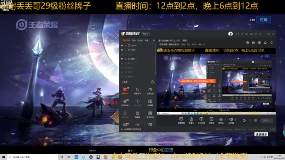285x160 pixels.
Task: Click the 适龄提示 badge
Action: pyautogui.click(x=261, y=134)
